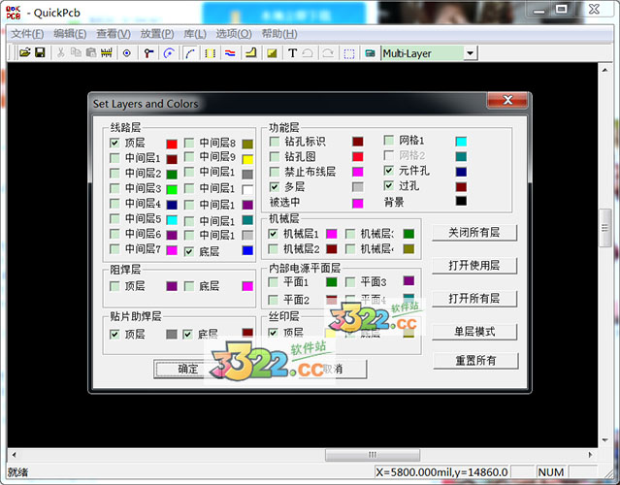
Task: Click the dashed rectangle selection tool
Action: click(x=348, y=52)
